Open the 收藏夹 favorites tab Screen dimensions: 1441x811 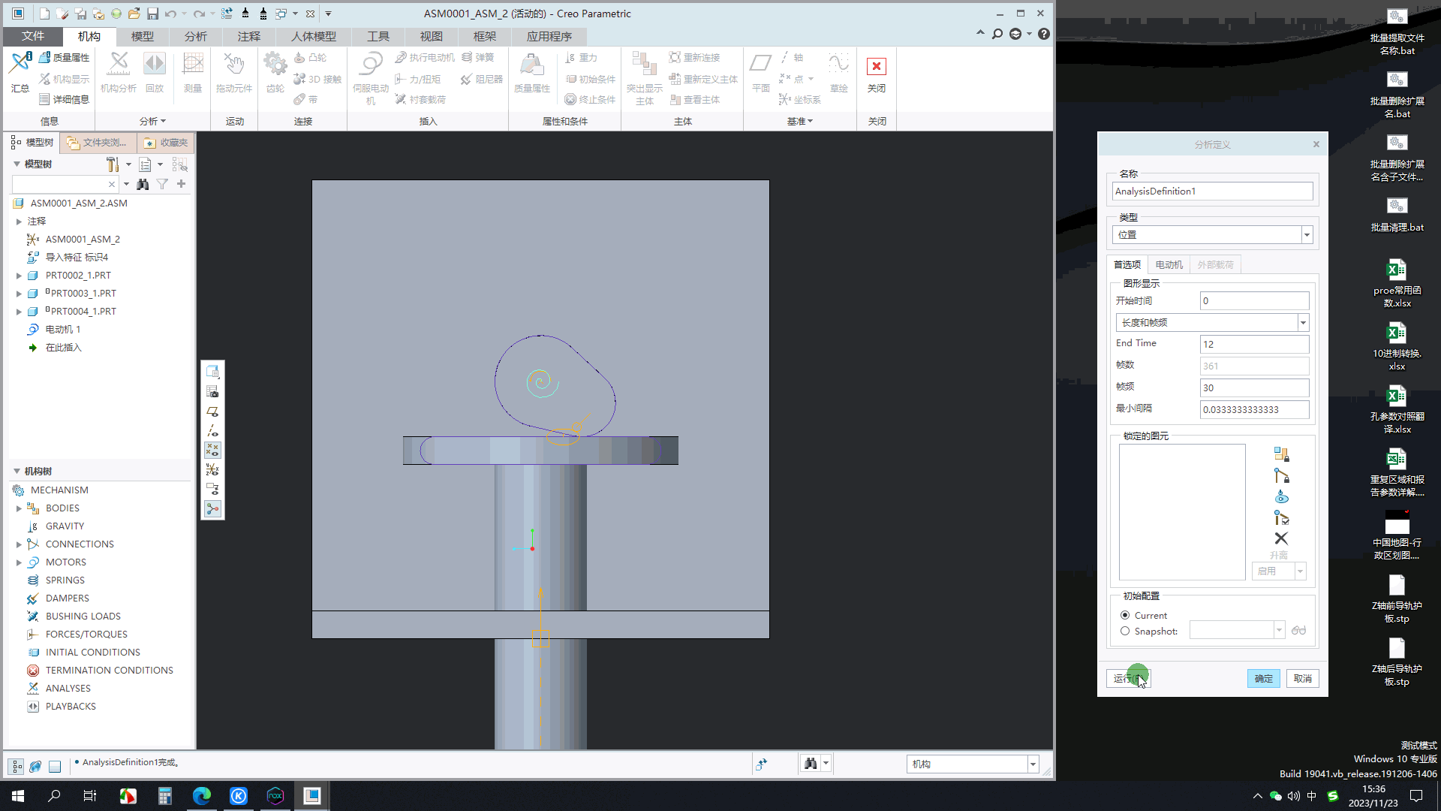167,143
